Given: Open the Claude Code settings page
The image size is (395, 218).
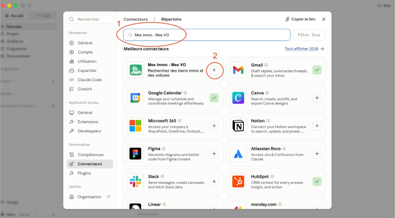Looking at the screenshot, I should (90, 80).
